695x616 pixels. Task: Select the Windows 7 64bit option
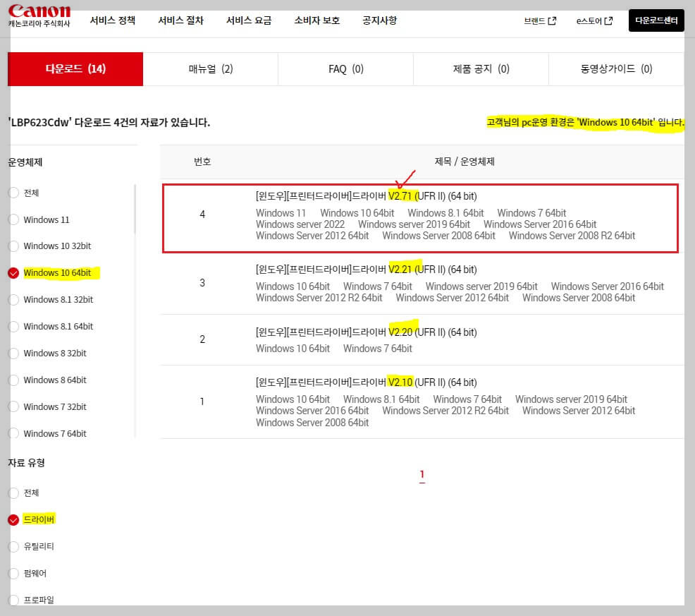(13, 433)
